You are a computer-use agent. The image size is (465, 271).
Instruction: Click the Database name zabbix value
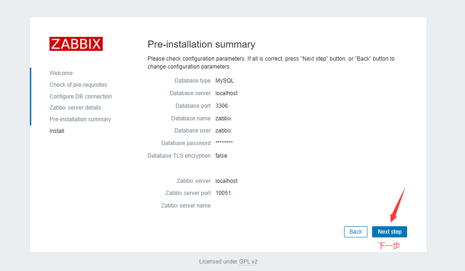click(x=223, y=118)
